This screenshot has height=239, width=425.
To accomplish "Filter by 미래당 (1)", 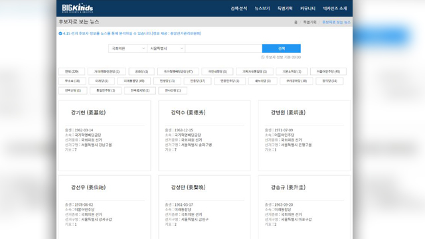I will 102,81.
